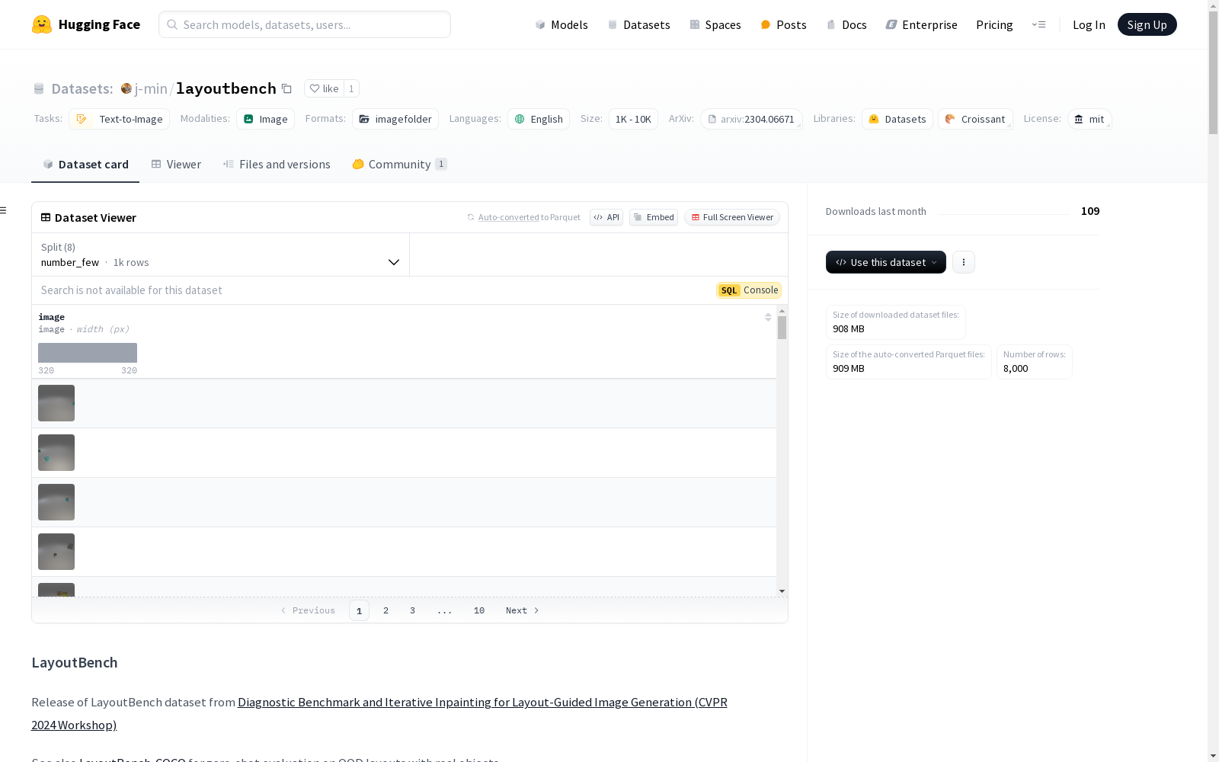1219x762 pixels.
Task: Open first image thumbnail row
Action: [56, 403]
